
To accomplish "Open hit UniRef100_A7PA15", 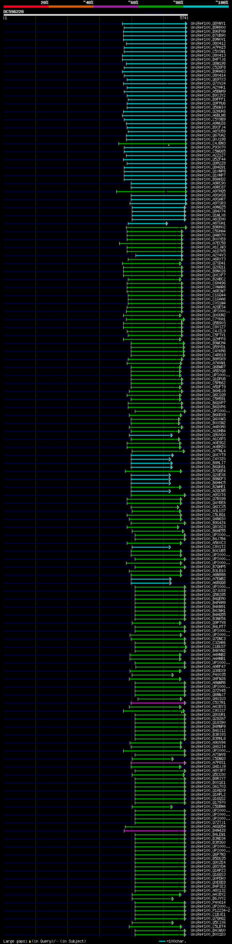I will [x=208, y=48].
